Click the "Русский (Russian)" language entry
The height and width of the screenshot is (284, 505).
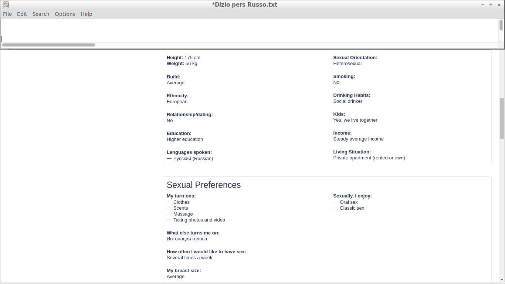tap(193, 159)
